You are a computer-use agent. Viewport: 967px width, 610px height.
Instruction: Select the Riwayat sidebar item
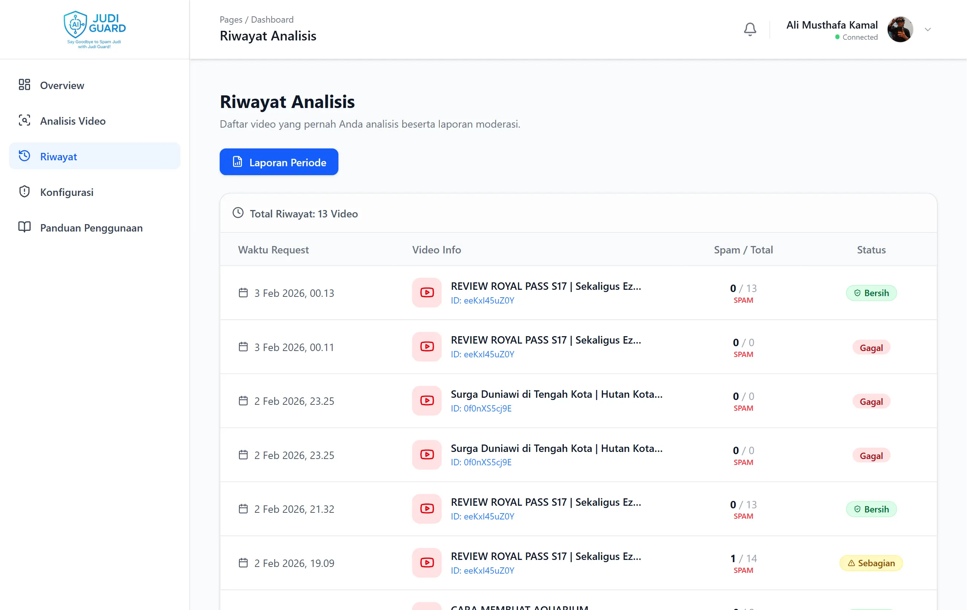tap(95, 156)
